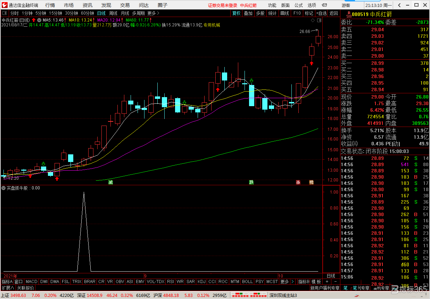The image size is (430, 299).
Task: Select the 1分钟 chart period
Action: (x=27, y=13)
